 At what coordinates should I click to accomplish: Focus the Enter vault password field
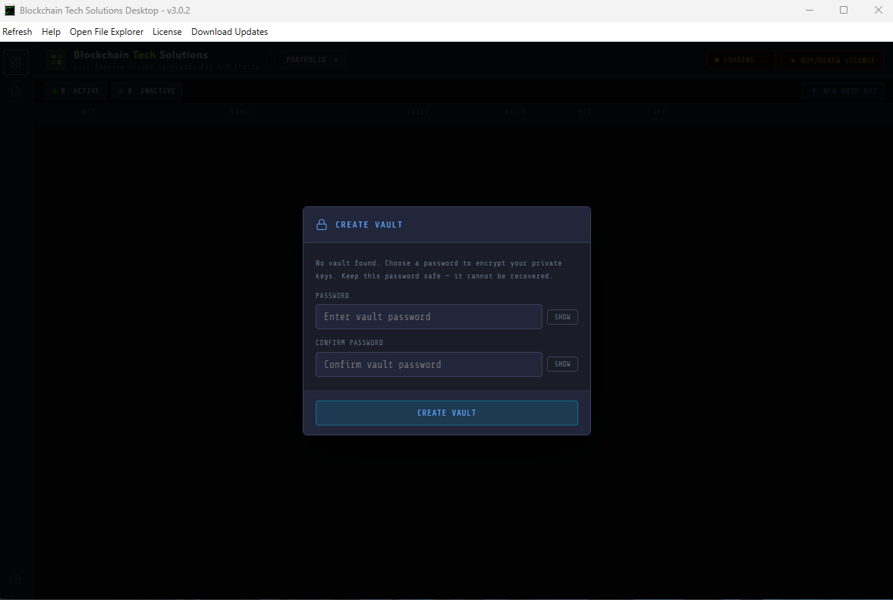pos(429,316)
